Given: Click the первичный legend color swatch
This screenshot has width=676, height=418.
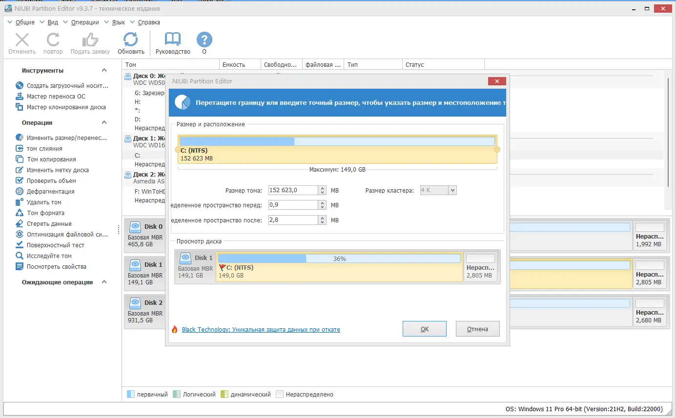Looking at the screenshot, I should (130, 394).
